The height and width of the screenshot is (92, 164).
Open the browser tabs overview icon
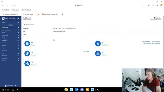tap(157, 5)
